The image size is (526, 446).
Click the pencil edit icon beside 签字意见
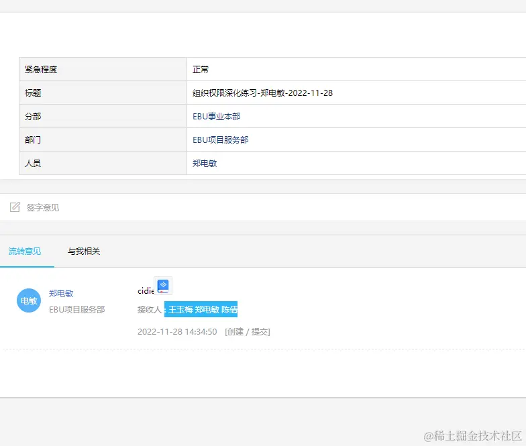pos(15,207)
